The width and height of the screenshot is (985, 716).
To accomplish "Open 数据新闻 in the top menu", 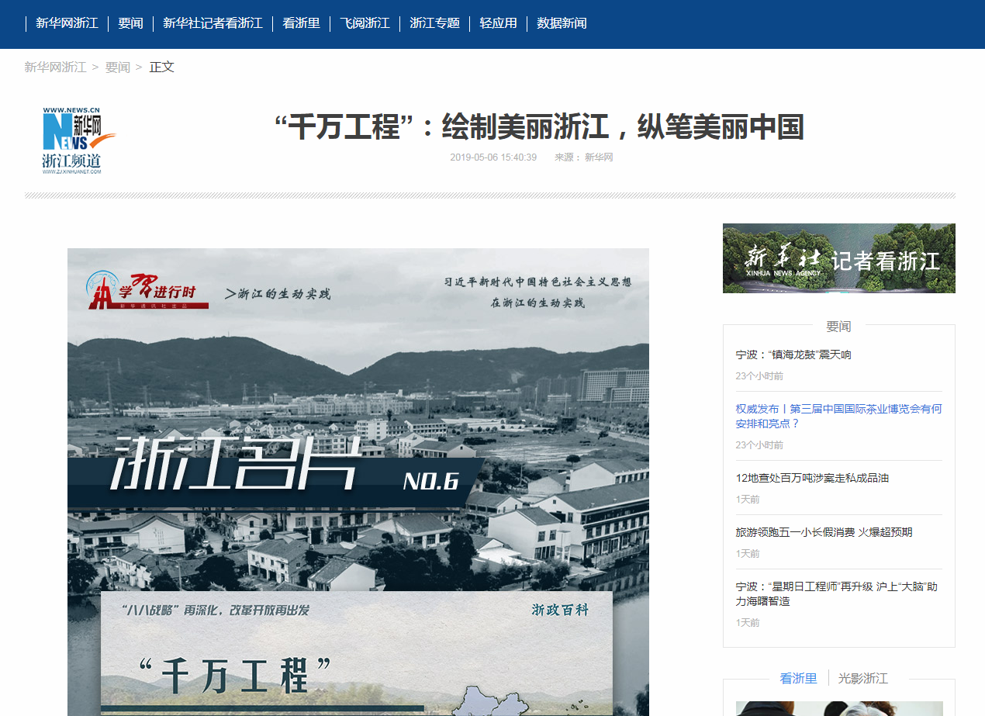I will click(x=562, y=23).
